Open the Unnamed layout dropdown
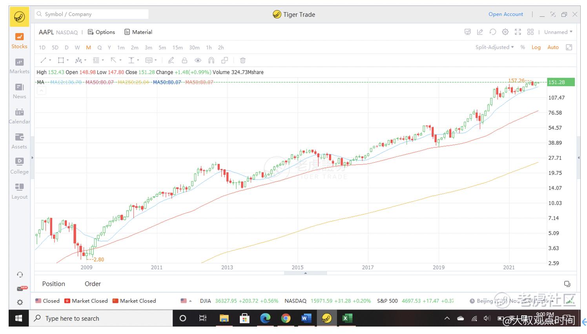The height and width of the screenshot is (334, 587). (x=558, y=32)
